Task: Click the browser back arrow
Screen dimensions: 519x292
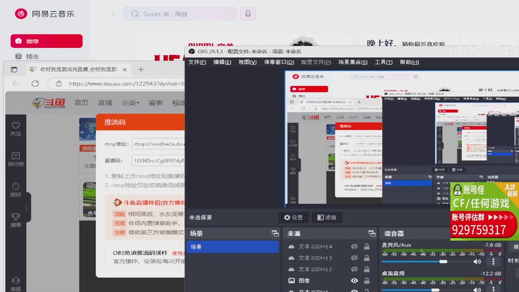Action: click(16, 84)
